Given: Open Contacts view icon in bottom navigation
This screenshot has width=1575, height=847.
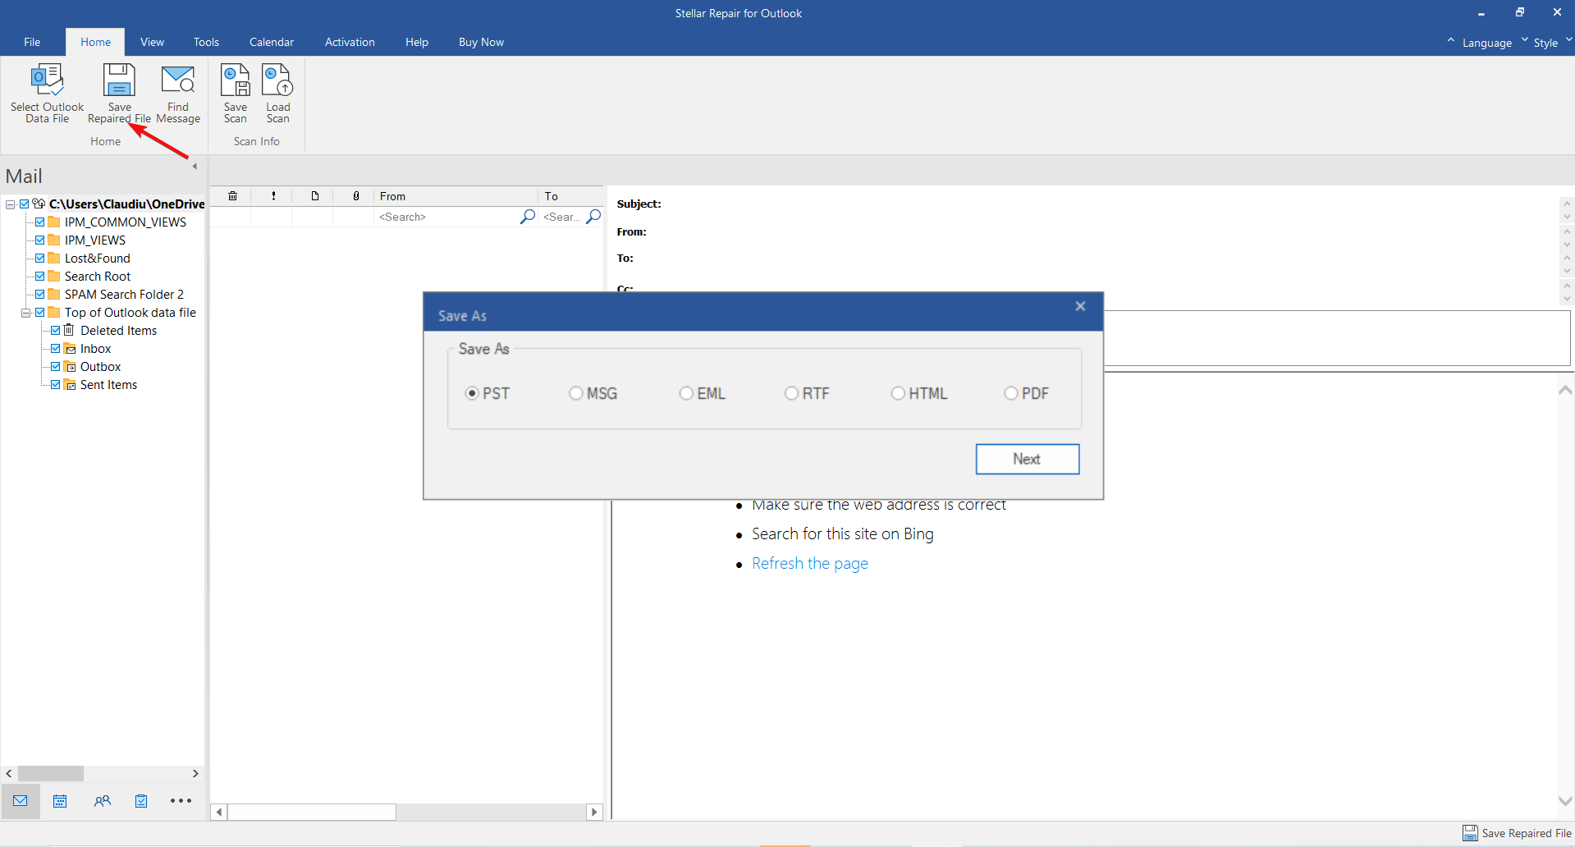Looking at the screenshot, I should 102,801.
